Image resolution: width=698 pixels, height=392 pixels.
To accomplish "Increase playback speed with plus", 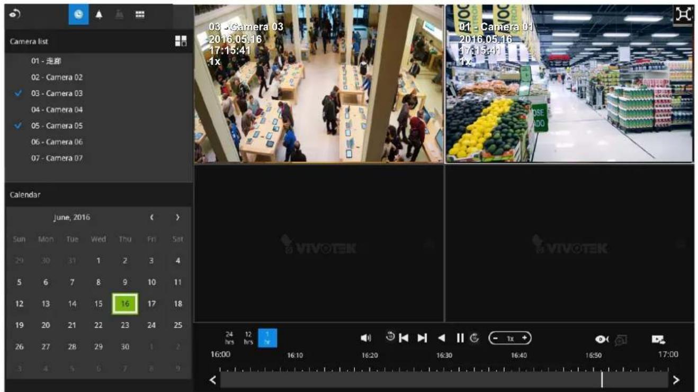I will tap(523, 338).
